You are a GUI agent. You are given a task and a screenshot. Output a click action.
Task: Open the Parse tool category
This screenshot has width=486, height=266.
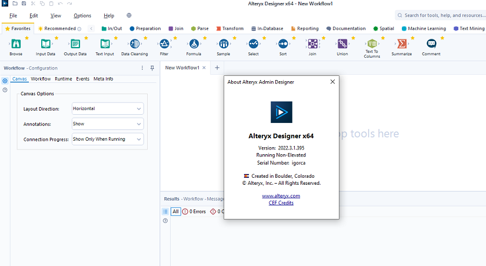coord(200,28)
